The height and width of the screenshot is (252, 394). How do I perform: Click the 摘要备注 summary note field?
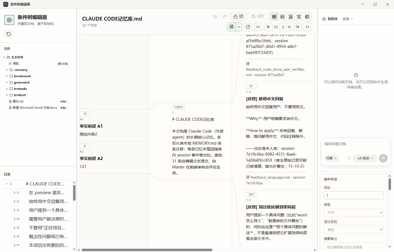(x=354, y=247)
